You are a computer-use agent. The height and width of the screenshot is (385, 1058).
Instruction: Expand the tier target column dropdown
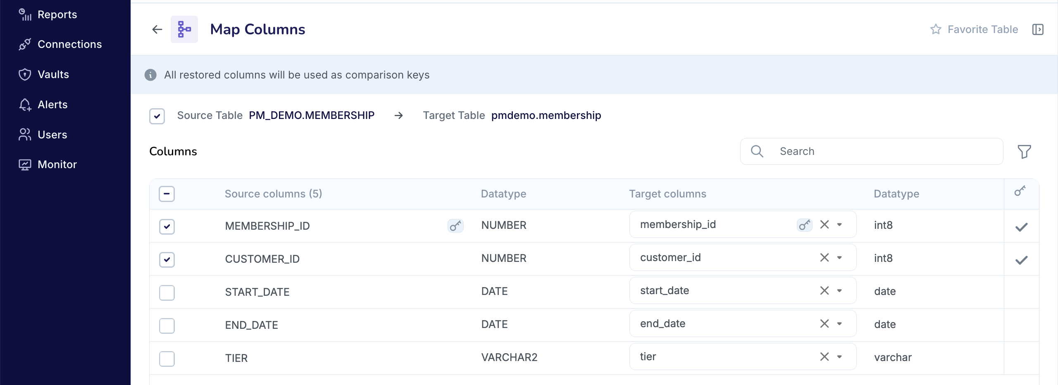[x=839, y=356]
